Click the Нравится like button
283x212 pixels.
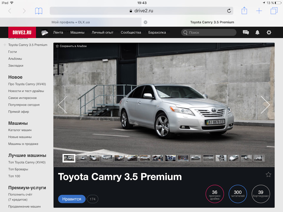click(72, 199)
